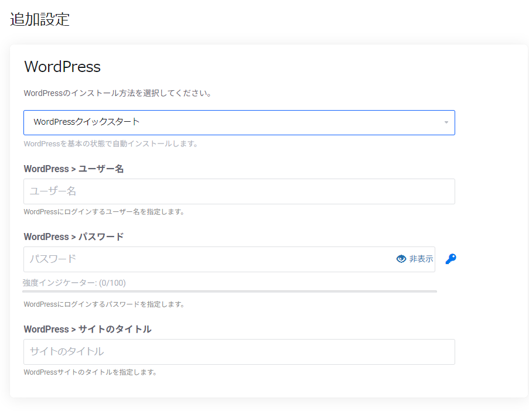Image resolution: width=529 pixels, height=411 pixels.
Task: Click the 'WordPressを基本の状態で自動インストールします' hint
Action: [x=110, y=143]
